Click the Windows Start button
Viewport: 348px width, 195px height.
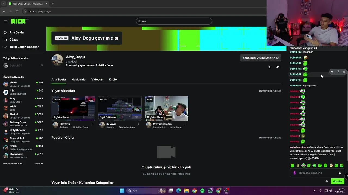122,191
